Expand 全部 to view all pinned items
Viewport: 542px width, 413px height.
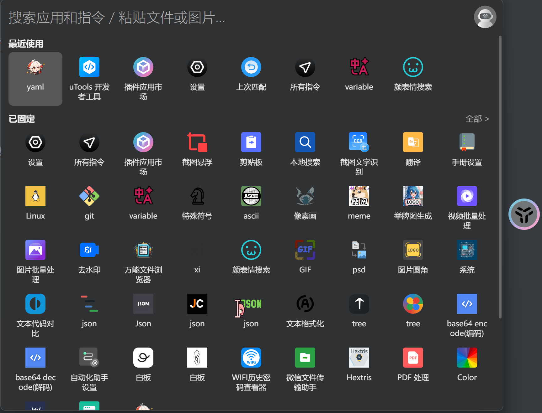pyautogui.click(x=477, y=119)
